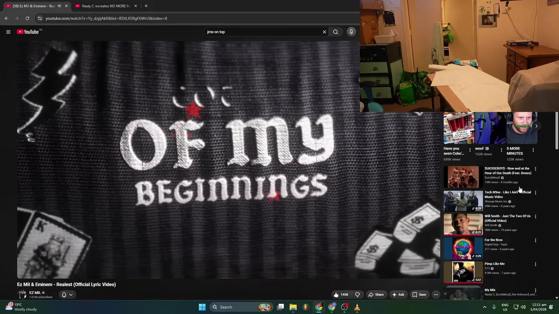
Task: Open the Ask button under the video
Action: point(398,295)
